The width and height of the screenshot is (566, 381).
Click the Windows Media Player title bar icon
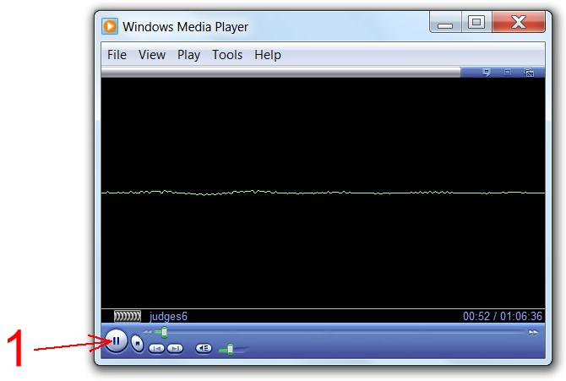tap(110, 26)
